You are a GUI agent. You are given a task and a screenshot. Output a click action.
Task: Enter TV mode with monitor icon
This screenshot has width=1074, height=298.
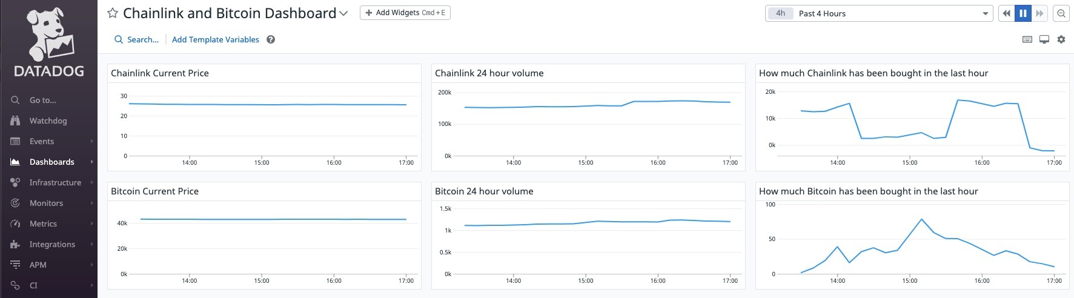(1044, 39)
